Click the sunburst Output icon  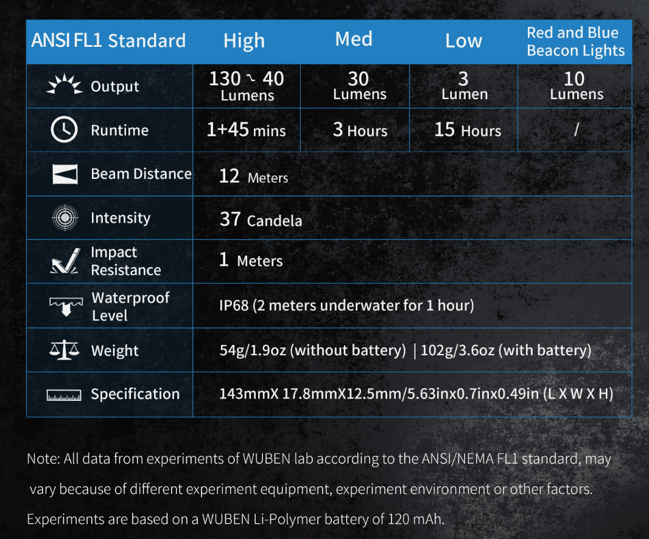point(64,86)
